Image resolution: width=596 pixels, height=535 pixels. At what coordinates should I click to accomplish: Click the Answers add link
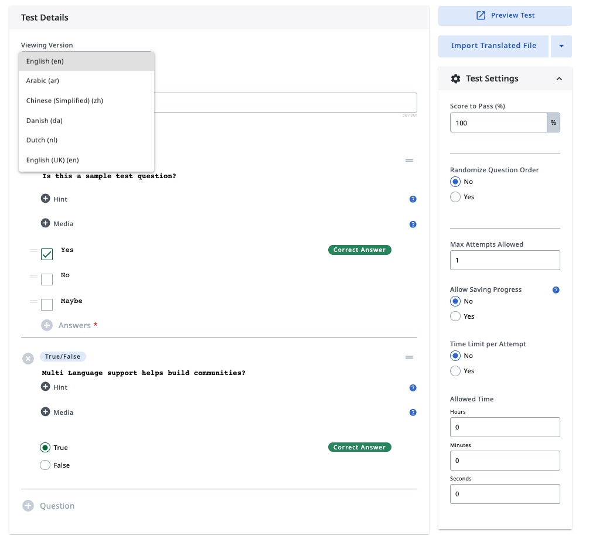(x=74, y=325)
